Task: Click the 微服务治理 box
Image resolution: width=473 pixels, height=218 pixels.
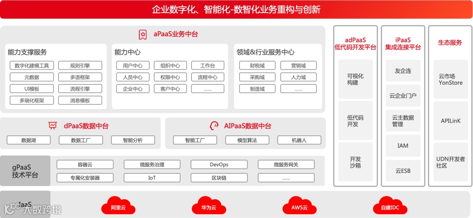Action: coord(152,164)
